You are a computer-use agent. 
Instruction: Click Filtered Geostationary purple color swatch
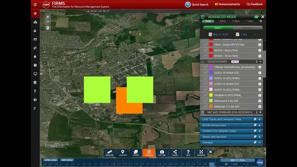(211, 67)
